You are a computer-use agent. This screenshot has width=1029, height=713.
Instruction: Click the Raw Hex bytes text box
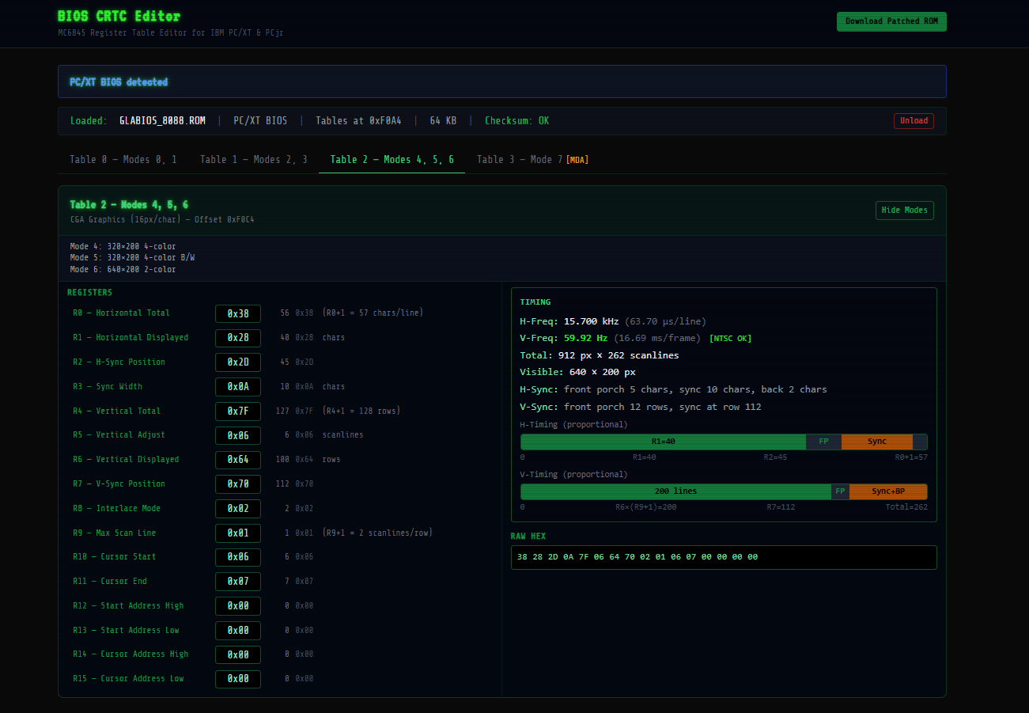point(723,557)
